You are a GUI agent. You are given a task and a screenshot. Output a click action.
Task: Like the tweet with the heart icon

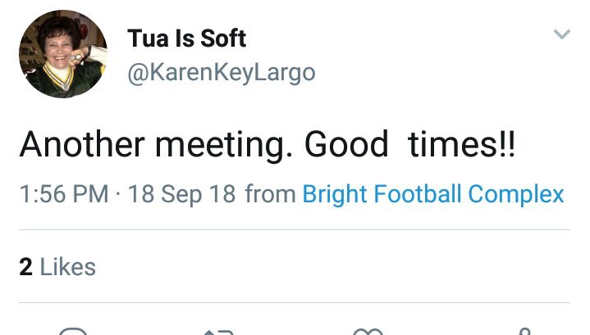pyautogui.click(x=368, y=331)
